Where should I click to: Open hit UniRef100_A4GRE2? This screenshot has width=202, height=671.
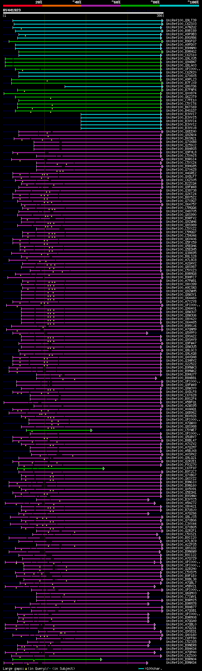181,173
